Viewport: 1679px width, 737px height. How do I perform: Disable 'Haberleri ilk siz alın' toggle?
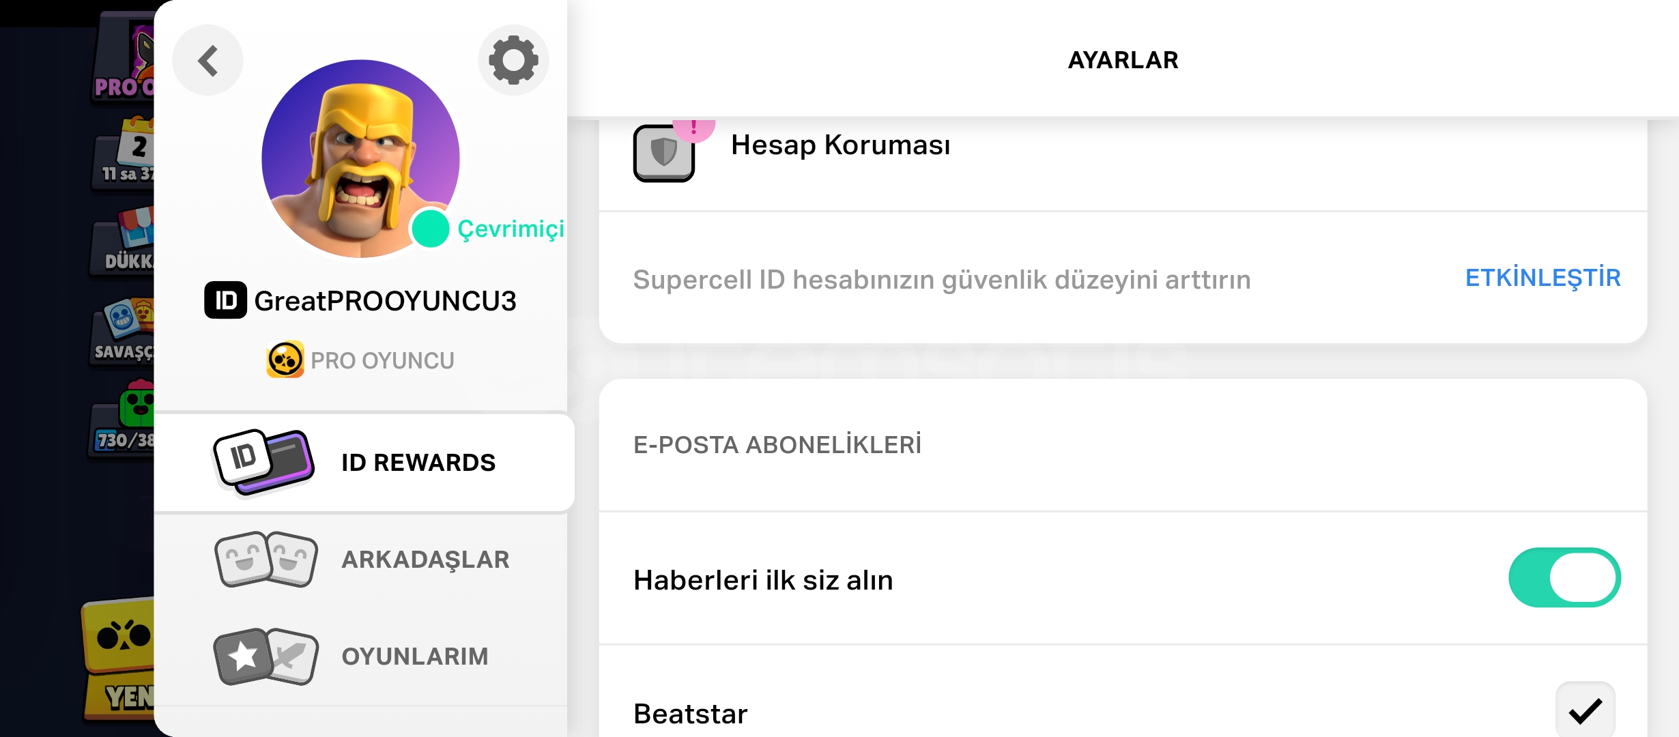pos(1564,577)
